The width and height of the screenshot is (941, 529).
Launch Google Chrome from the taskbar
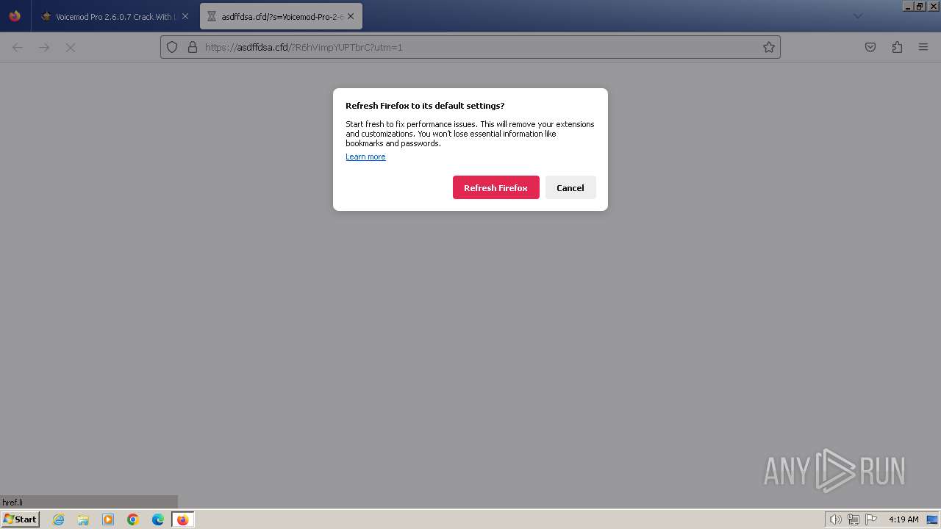click(x=133, y=519)
